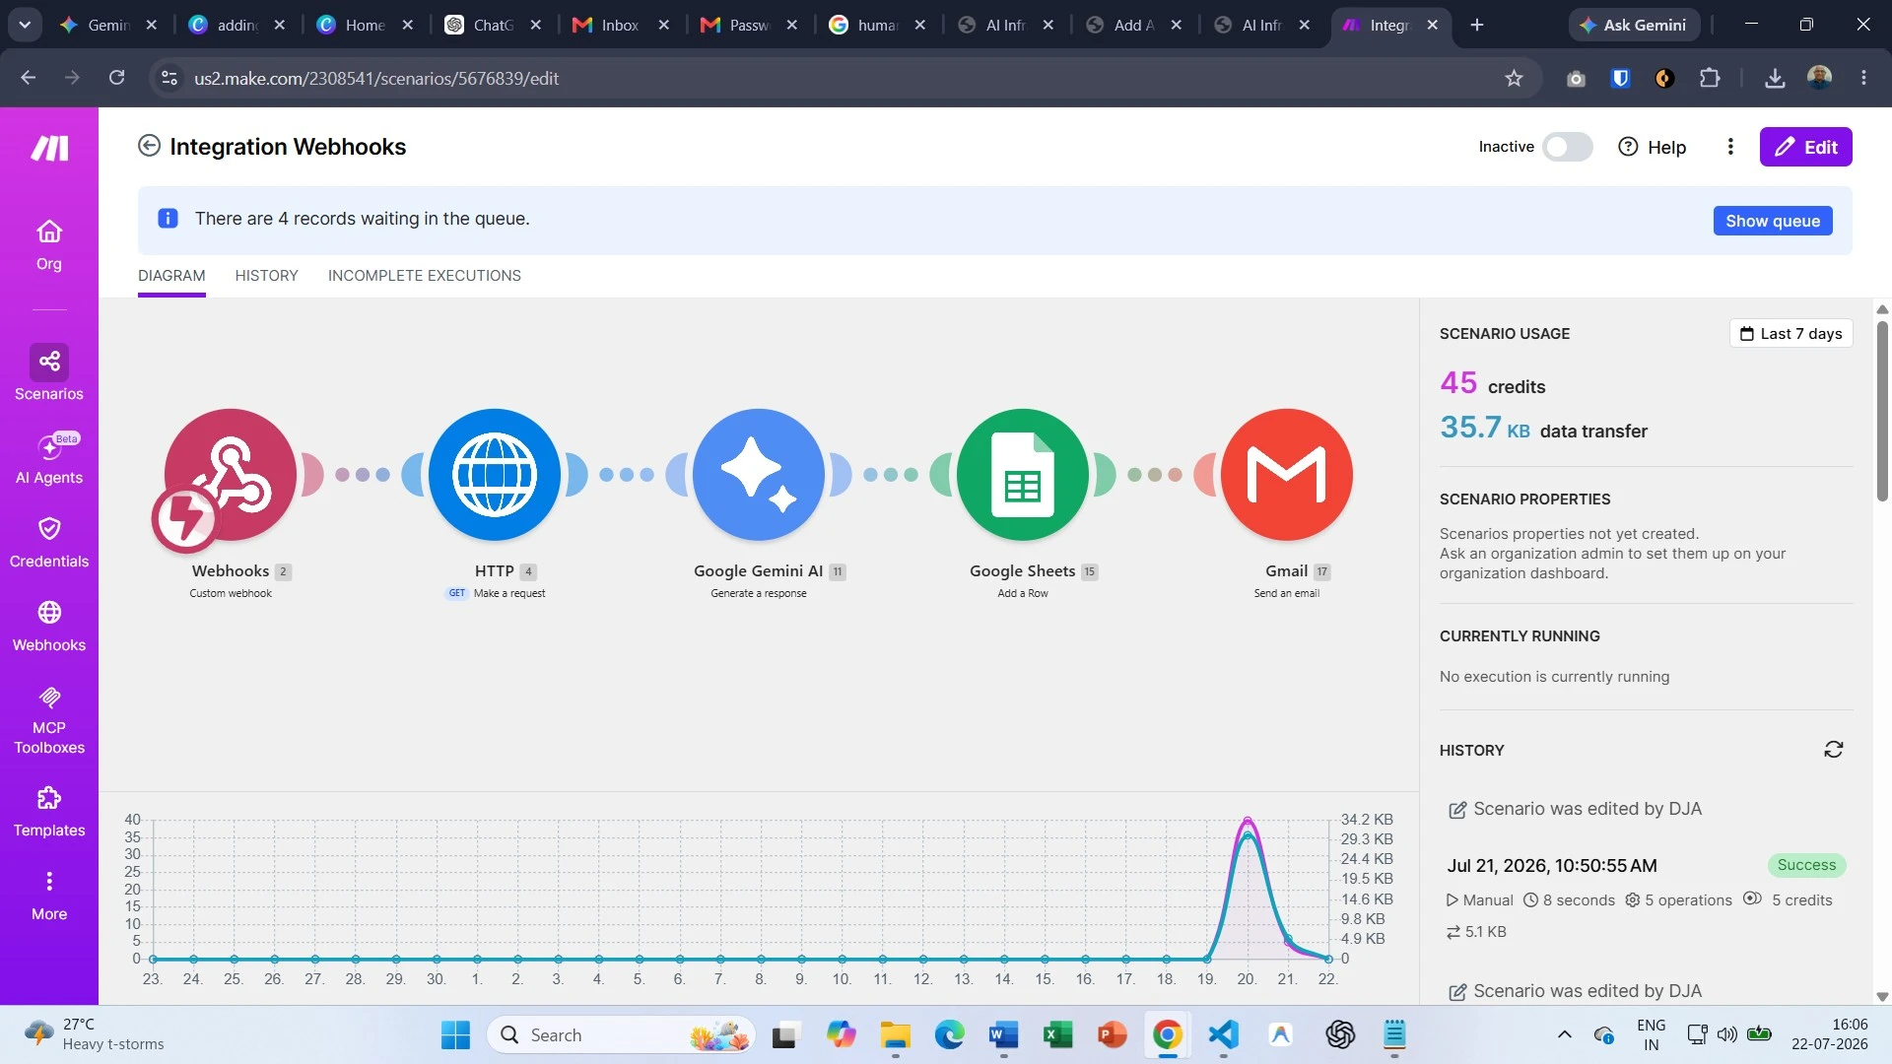This screenshot has height=1064, width=1892.
Task: Open the Last 7 days date range dropdown
Action: 1791,334
